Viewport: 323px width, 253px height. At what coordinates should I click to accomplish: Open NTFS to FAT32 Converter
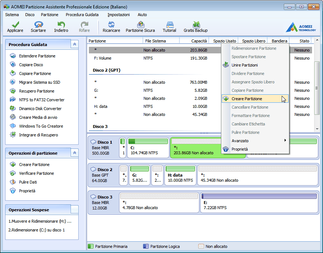tap(42, 100)
